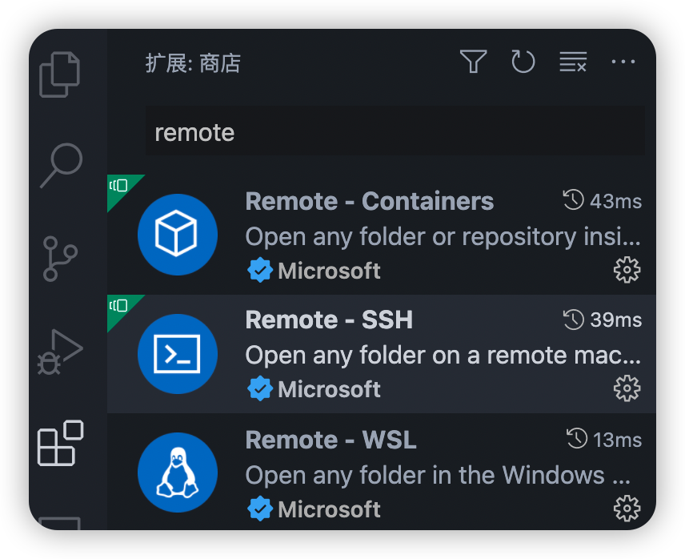685x559 pixels.
Task: Click Microsoft's verified publisher badge on Remote - SSH
Action: pyautogui.click(x=260, y=388)
